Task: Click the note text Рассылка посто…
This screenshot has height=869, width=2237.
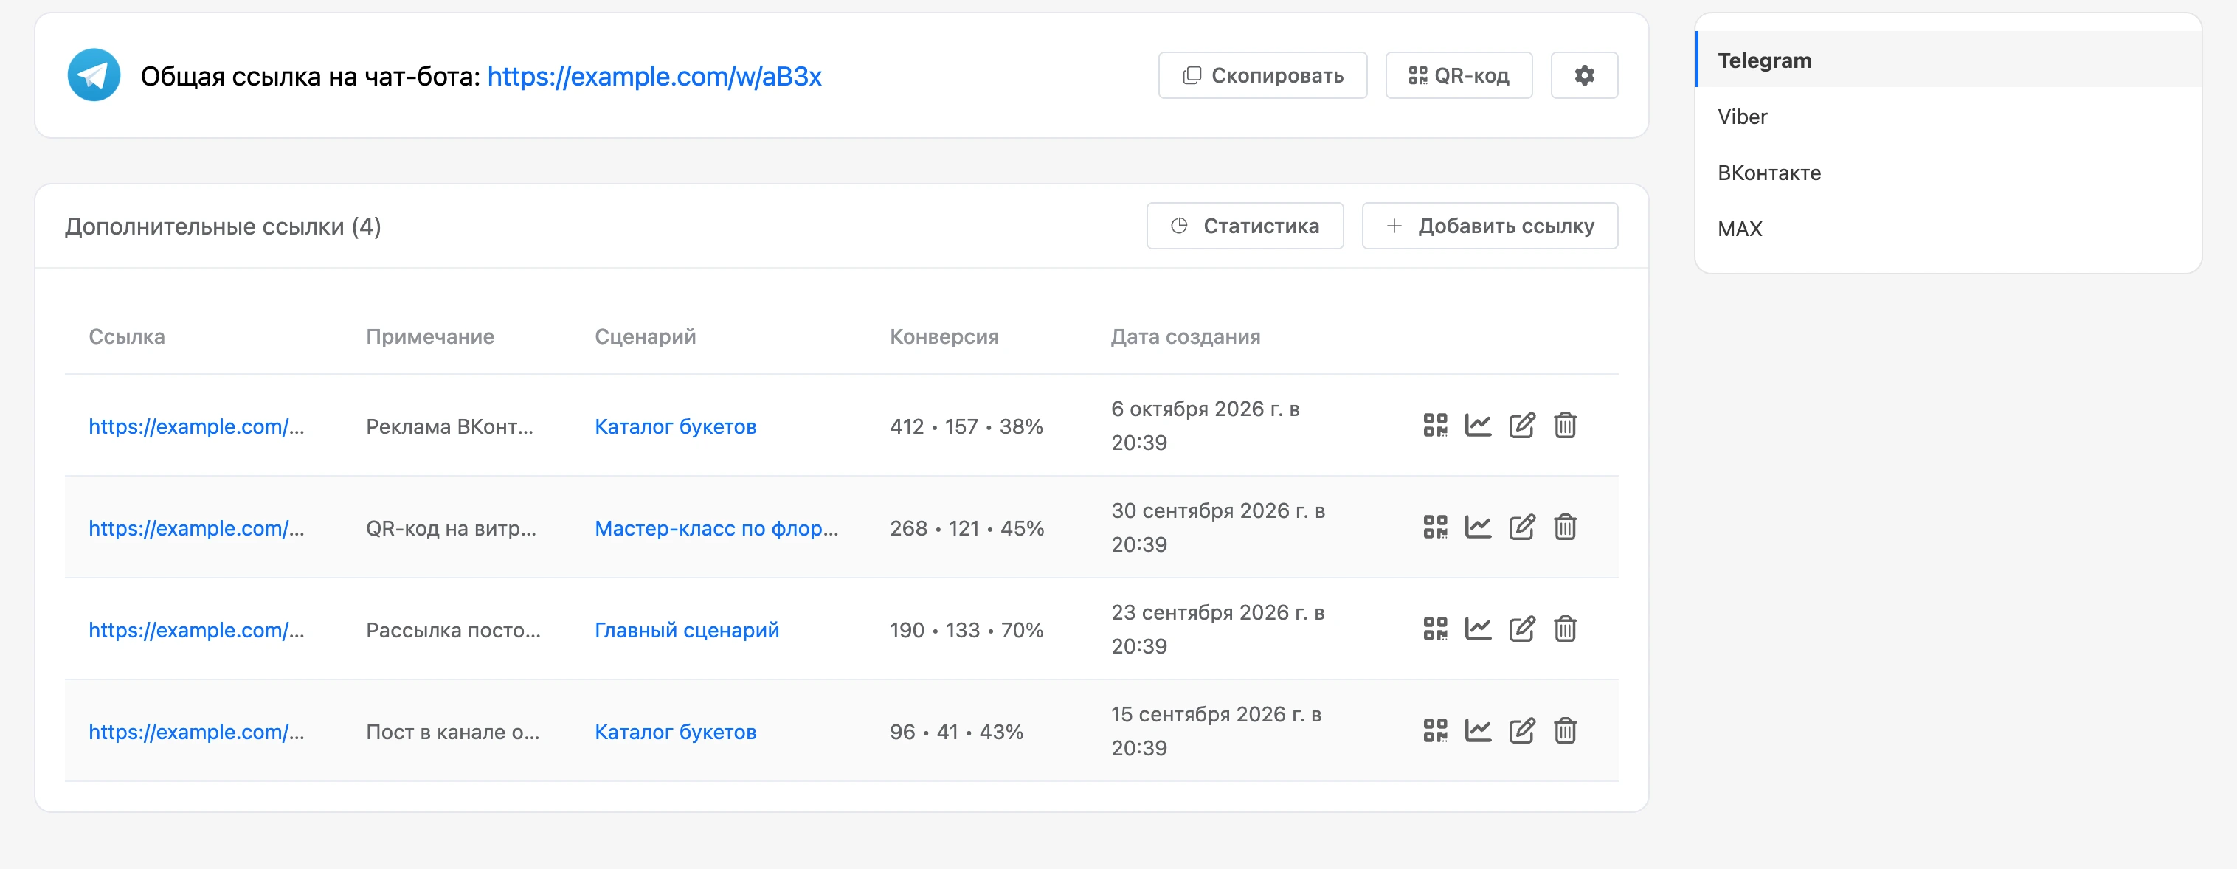Action: click(x=452, y=629)
